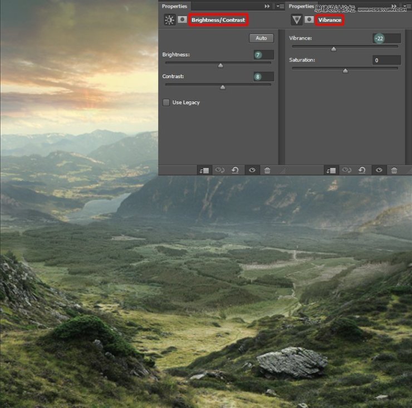Open the Brightness/Contrast Properties panel flyout menu
This screenshot has width=412, height=408.
pyautogui.click(x=280, y=6)
